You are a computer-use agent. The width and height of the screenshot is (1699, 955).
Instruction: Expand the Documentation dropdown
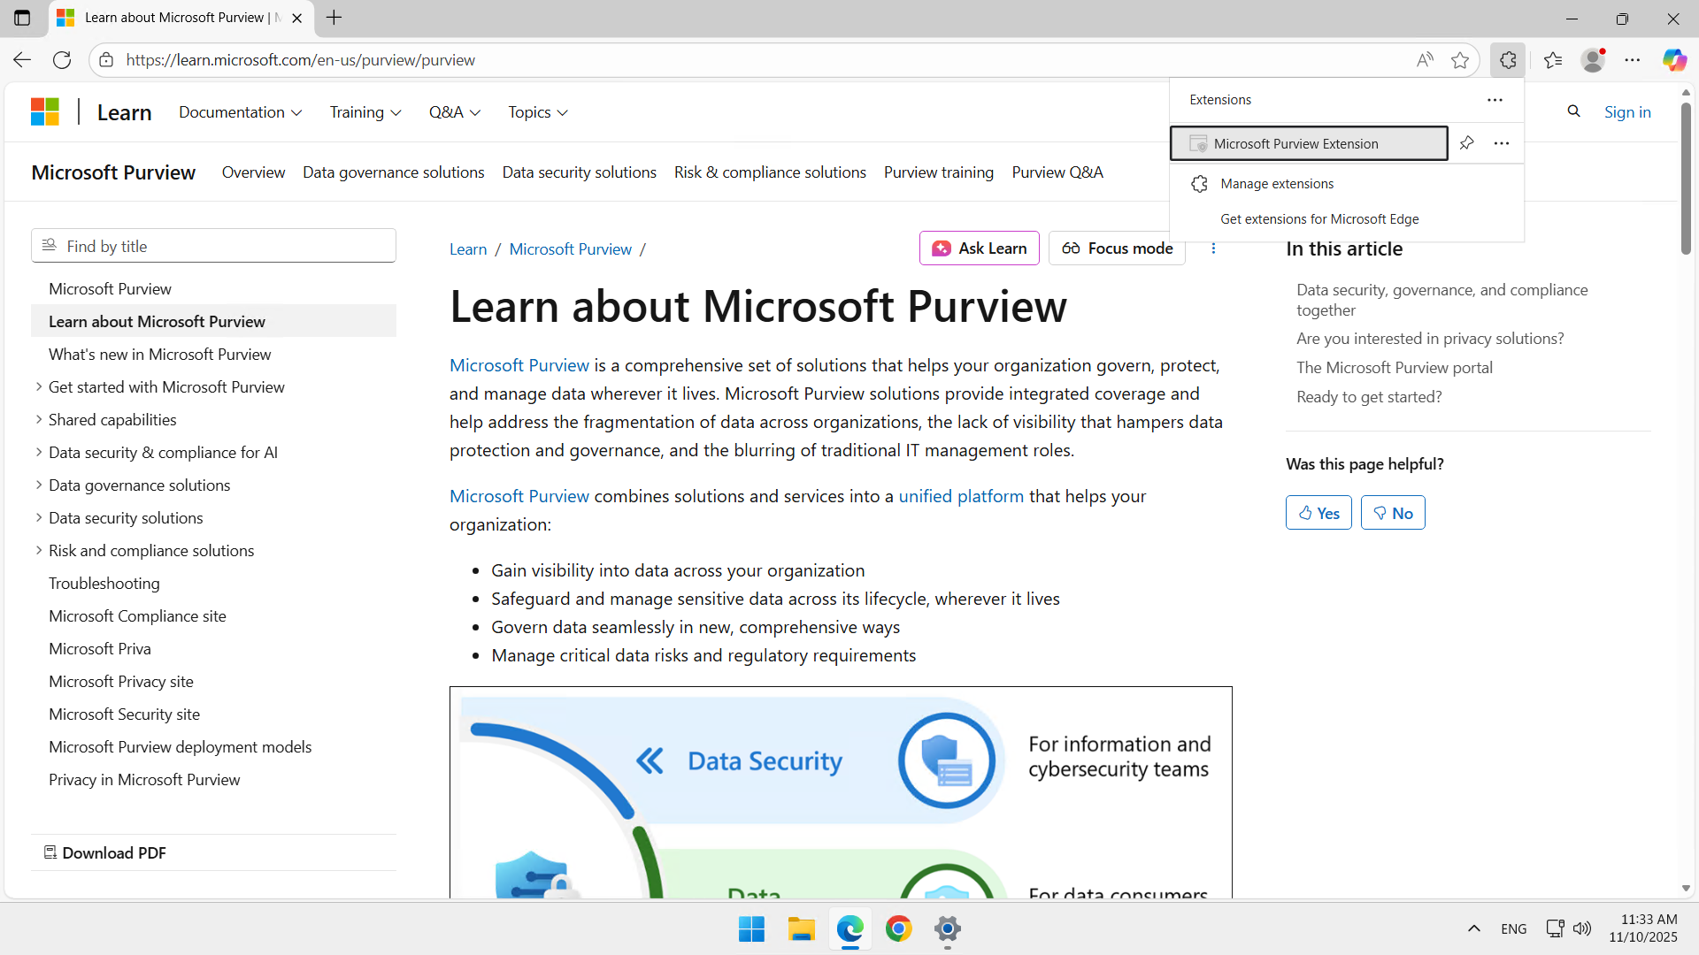(x=240, y=112)
